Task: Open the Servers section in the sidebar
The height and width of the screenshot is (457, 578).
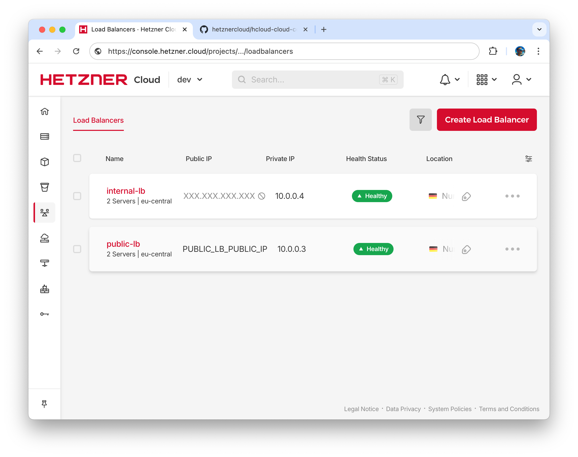Action: tap(44, 136)
